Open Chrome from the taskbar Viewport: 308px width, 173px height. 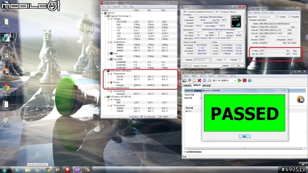(x=47, y=170)
